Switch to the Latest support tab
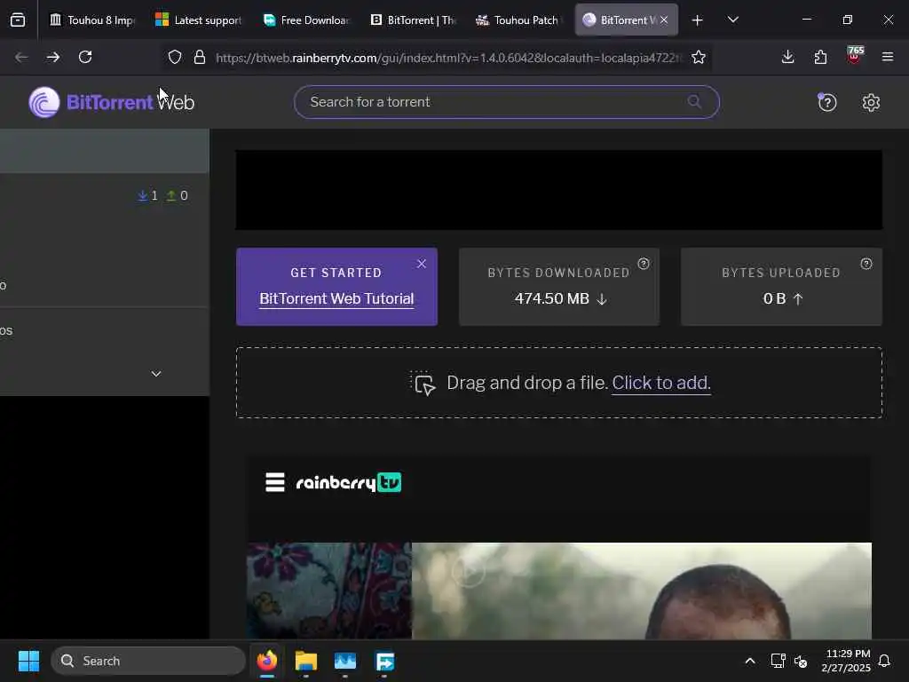Screen dimensions: 909x682 (199, 20)
